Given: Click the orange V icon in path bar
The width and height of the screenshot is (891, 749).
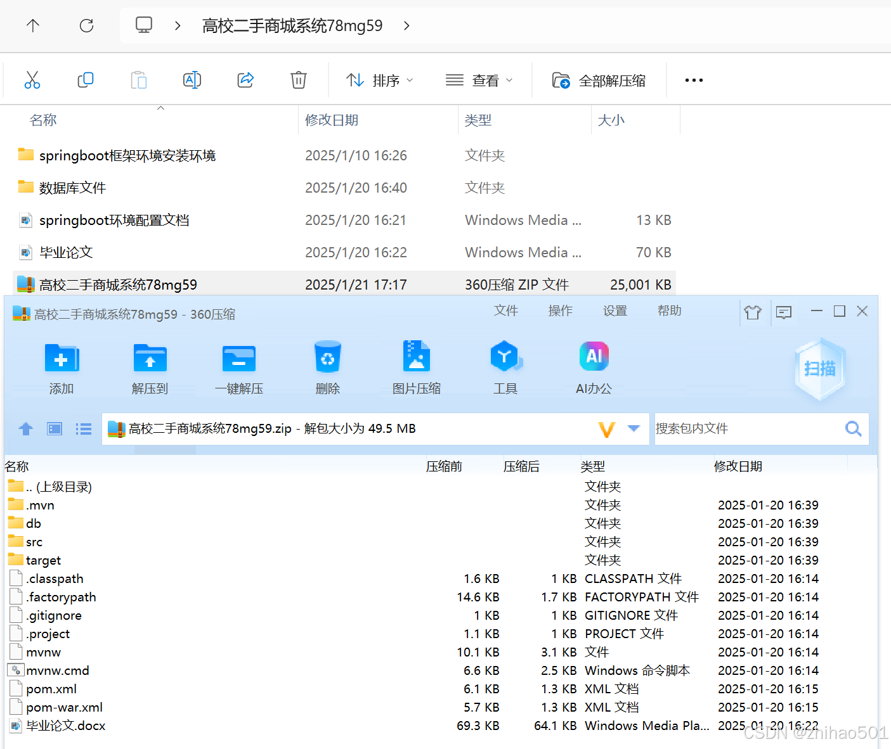Looking at the screenshot, I should [x=607, y=430].
